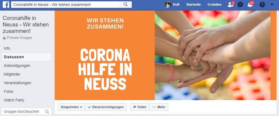Go to Startseite

[x=193, y=5]
